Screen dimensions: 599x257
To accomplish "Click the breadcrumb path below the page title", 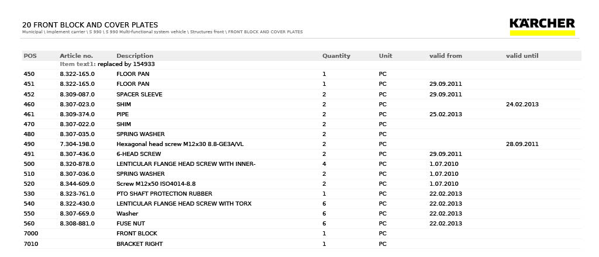I will pyautogui.click(x=162, y=32).
